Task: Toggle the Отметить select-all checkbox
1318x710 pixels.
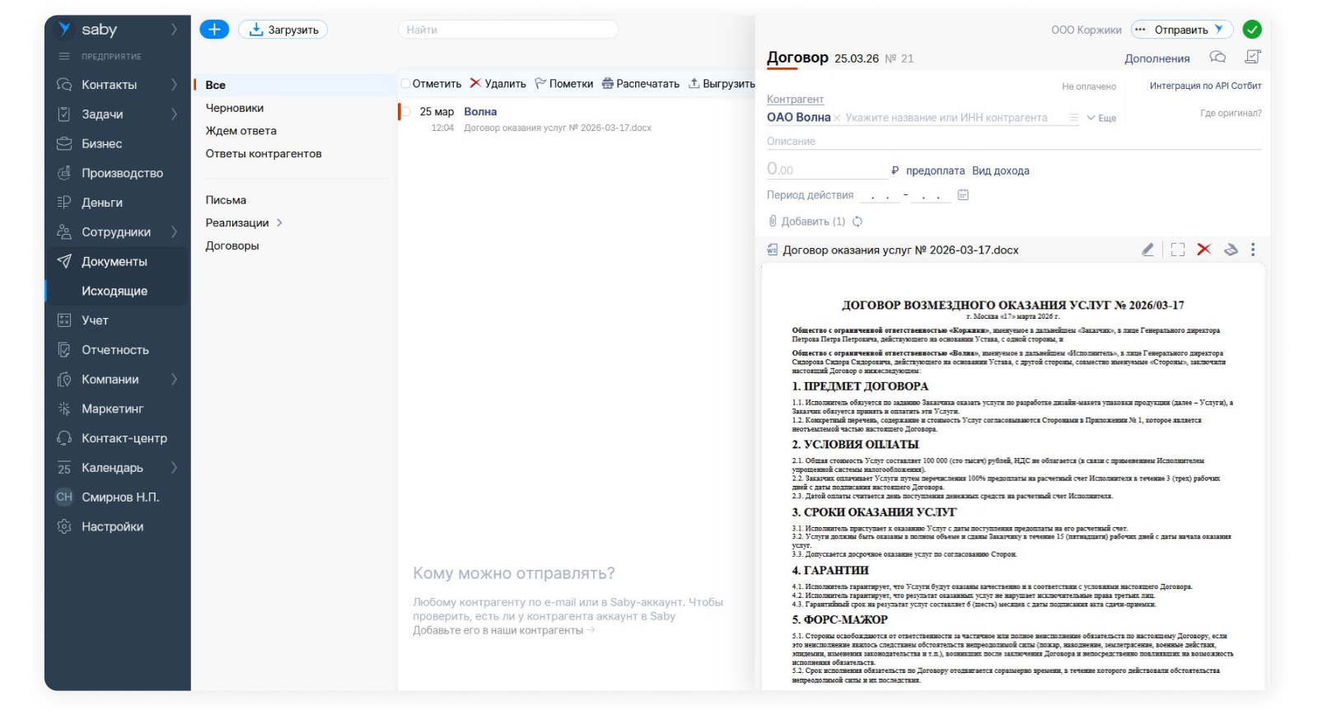Action: [x=405, y=84]
